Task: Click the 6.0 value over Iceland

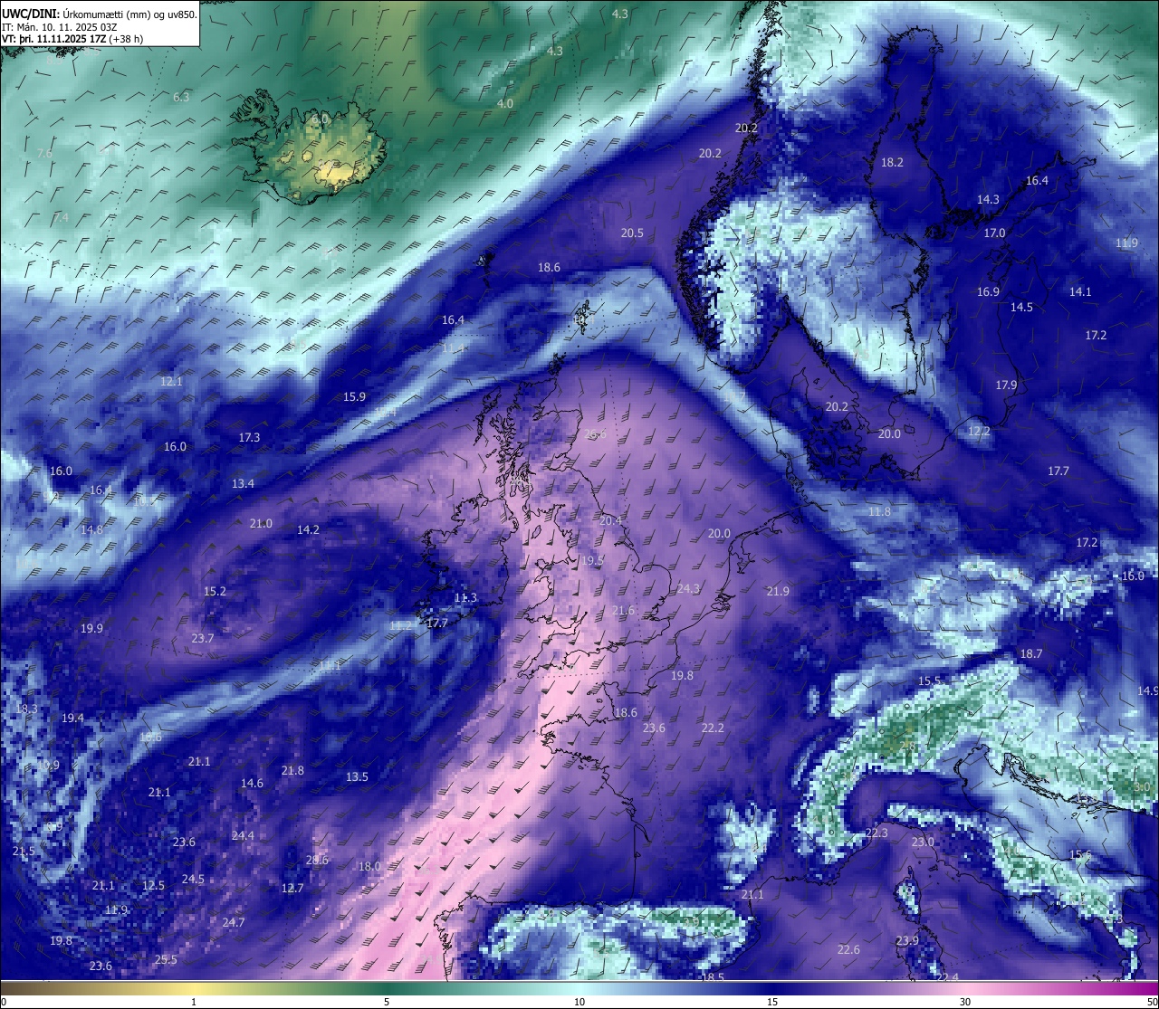Action: coord(320,119)
